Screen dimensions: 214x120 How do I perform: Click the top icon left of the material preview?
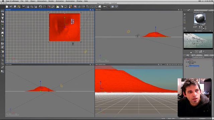185,14
